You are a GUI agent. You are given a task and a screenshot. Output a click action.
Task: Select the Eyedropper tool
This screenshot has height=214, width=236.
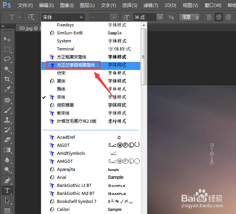[7, 89]
